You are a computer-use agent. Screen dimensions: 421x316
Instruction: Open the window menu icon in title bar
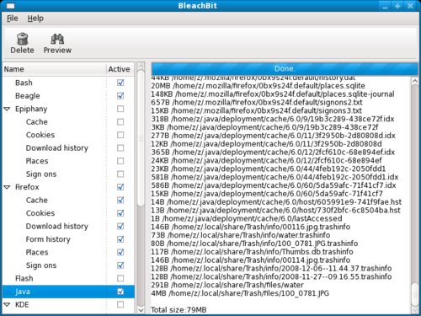(x=10, y=6)
